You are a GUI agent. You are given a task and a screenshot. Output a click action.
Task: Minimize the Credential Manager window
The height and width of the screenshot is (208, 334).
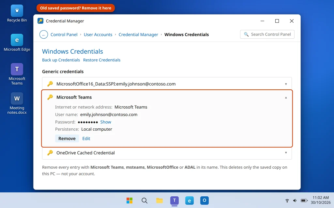click(263, 21)
